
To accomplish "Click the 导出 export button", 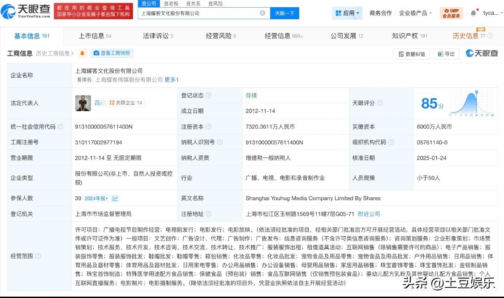I will click(x=446, y=54).
